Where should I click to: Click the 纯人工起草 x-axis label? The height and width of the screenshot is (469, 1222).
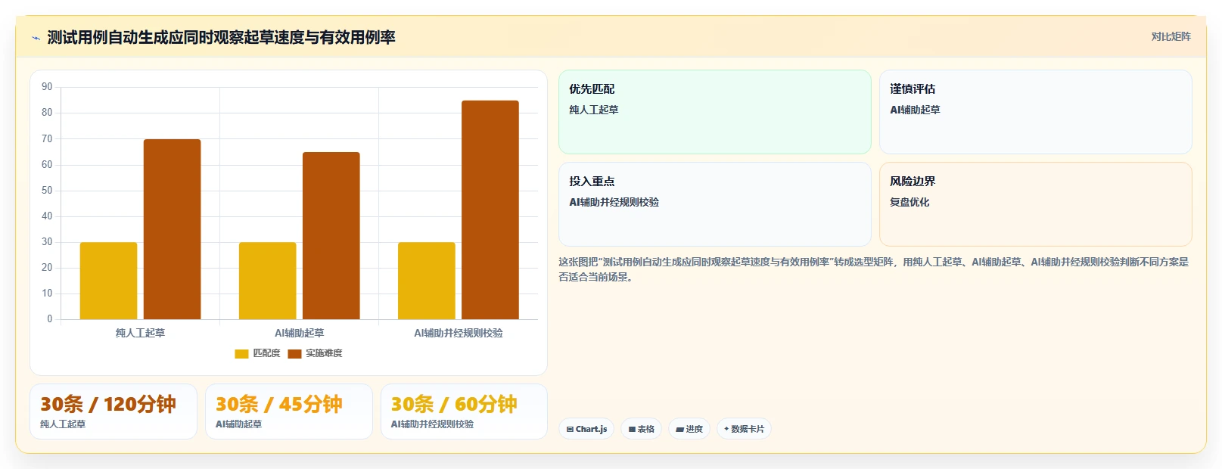point(140,333)
